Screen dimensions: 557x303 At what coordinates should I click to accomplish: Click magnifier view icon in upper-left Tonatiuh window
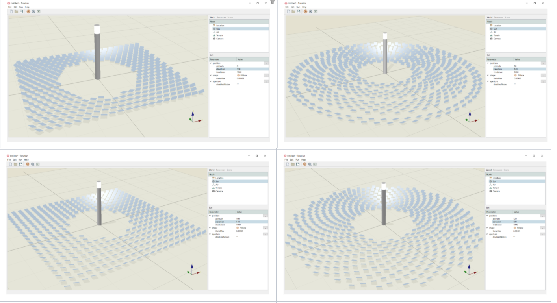(x=33, y=11)
